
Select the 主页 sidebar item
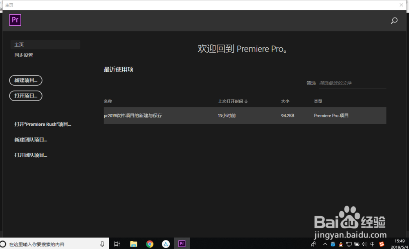[45, 44]
